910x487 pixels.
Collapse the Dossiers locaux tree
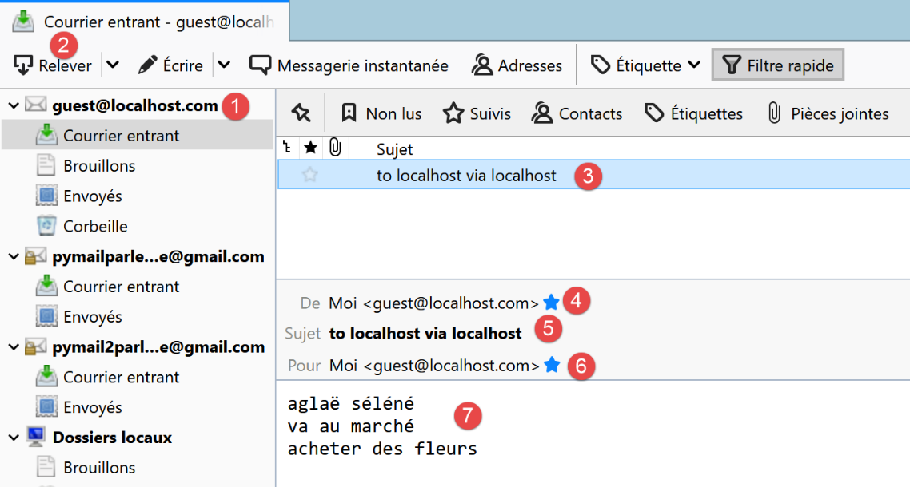pyautogui.click(x=14, y=438)
